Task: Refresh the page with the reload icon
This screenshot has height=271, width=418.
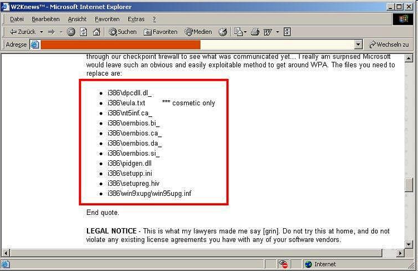Action: point(84,32)
